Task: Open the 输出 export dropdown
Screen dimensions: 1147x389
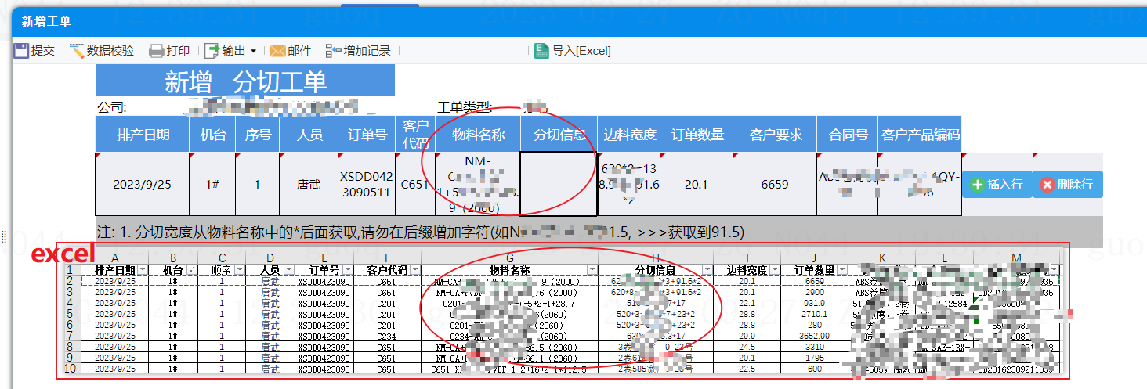Action: point(230,51)
